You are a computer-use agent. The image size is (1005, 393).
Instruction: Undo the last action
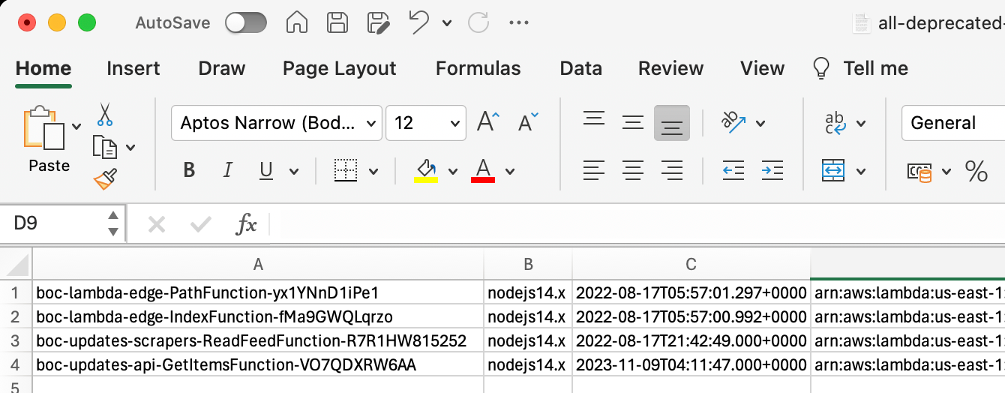420,22
